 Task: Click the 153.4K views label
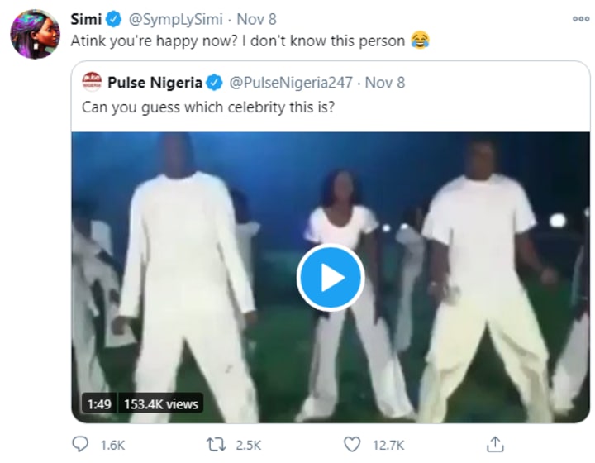pos(160,403)
